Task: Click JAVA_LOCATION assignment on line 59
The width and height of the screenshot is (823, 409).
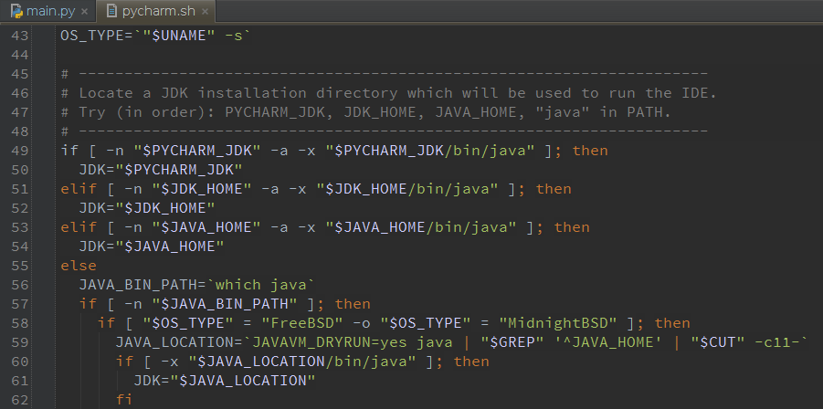Action: [461, 342]
